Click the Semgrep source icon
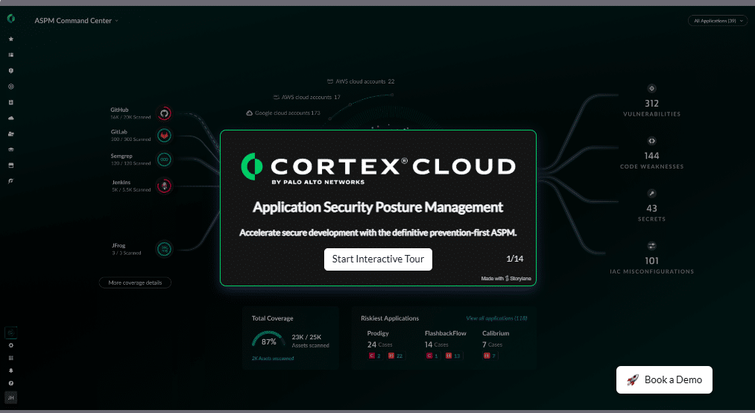Viewport: 755px width, 413px height. [x=164, y=160]
